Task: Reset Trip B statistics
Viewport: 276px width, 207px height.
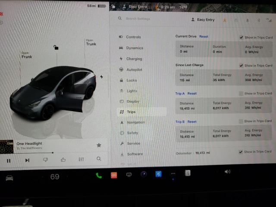Action: [192, 122]
